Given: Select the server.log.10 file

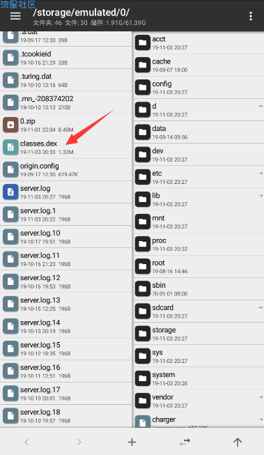Looking at the screenshot, I should 66,237.
